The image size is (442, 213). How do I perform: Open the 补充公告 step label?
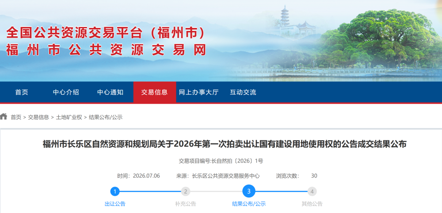pyautogui.click(x=186, y=204)
